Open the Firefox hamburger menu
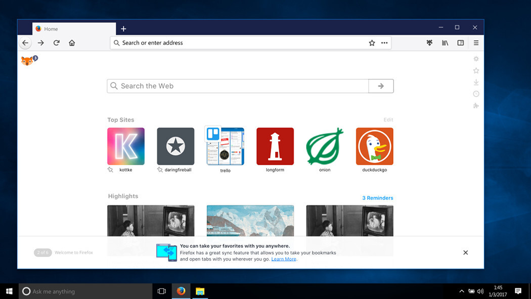Screen dimensions: 531x299 [476, 42]
